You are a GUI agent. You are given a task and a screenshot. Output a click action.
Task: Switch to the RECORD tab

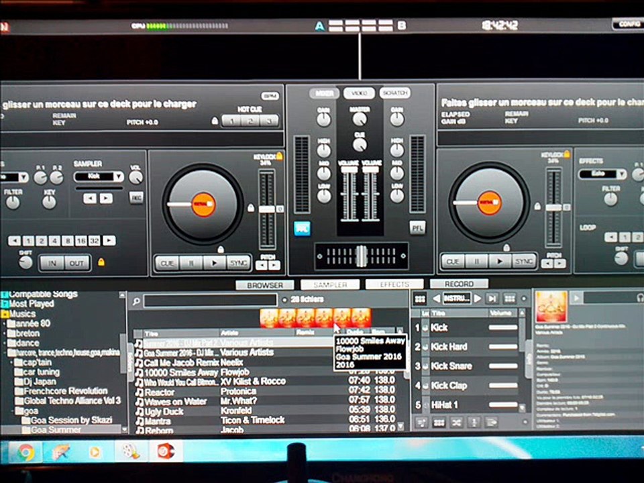pyautogui.click(x=459, y=283)
